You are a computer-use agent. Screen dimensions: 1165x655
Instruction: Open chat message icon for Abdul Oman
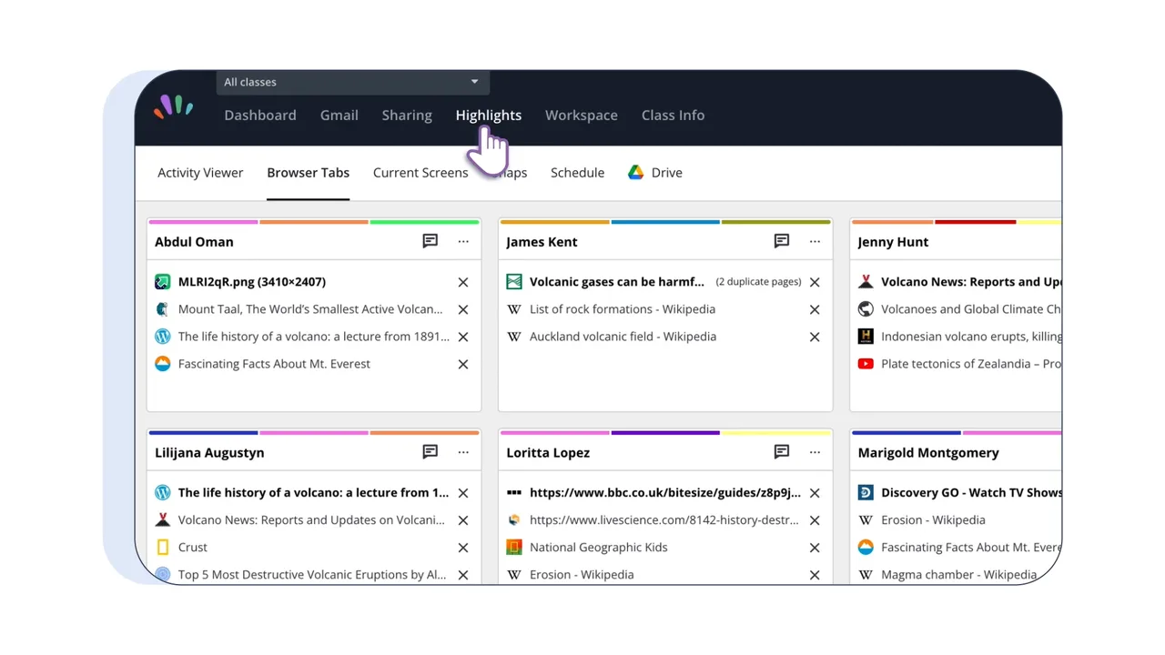[x=431, y=241]
